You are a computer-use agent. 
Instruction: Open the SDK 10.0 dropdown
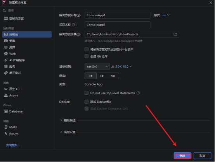(x=123, y=67)
